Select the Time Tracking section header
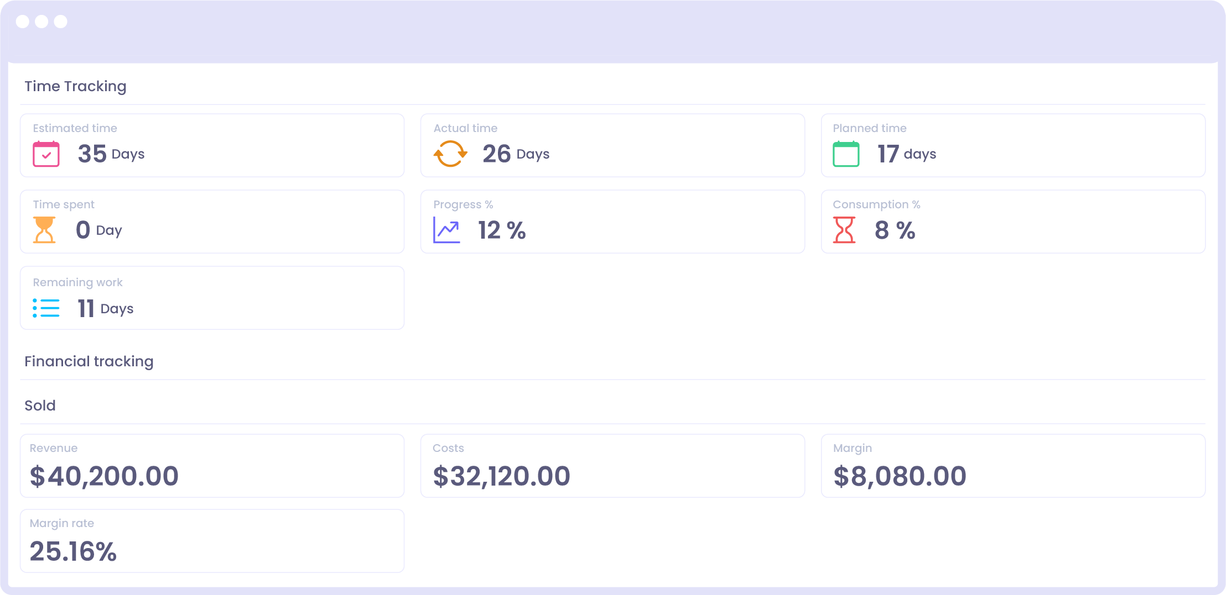 pyautogui.click(x=75, y=86)
